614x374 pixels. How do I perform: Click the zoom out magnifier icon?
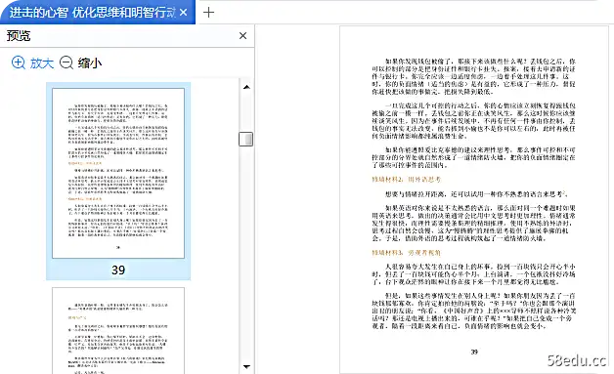pos(66,62)
